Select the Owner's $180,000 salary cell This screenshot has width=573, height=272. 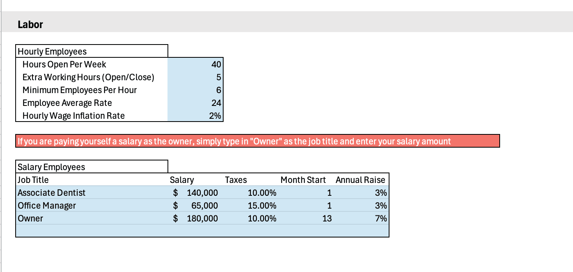tap(195, 218)
